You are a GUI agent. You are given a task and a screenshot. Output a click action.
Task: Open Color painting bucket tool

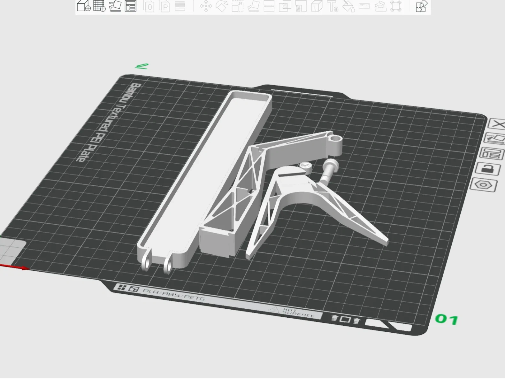click(x=348, y=6)
